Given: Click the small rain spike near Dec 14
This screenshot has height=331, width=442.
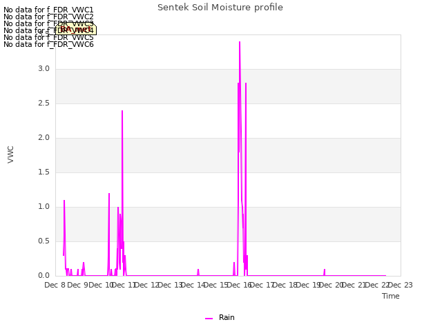Looking at the screenshot, I should pos(198,271).
